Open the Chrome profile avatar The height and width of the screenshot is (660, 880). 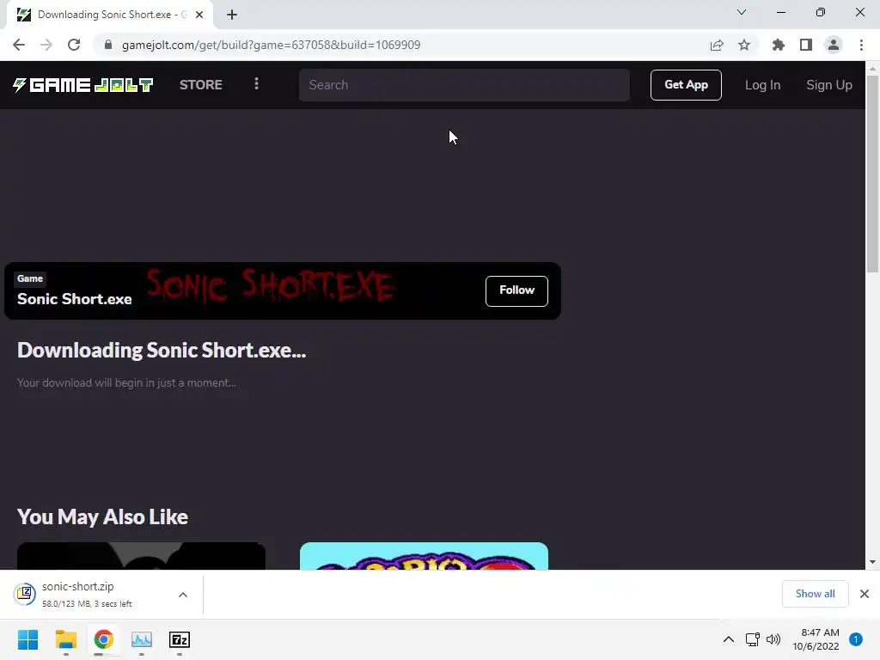pos(834,45)
